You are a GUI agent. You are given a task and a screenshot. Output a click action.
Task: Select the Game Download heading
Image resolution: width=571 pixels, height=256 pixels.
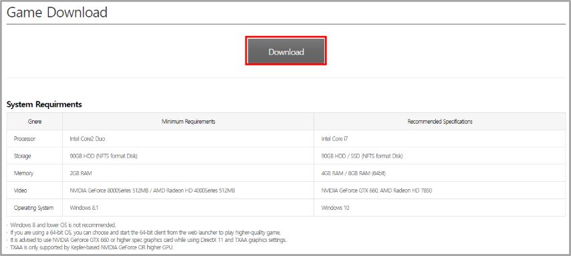point(58,13)
